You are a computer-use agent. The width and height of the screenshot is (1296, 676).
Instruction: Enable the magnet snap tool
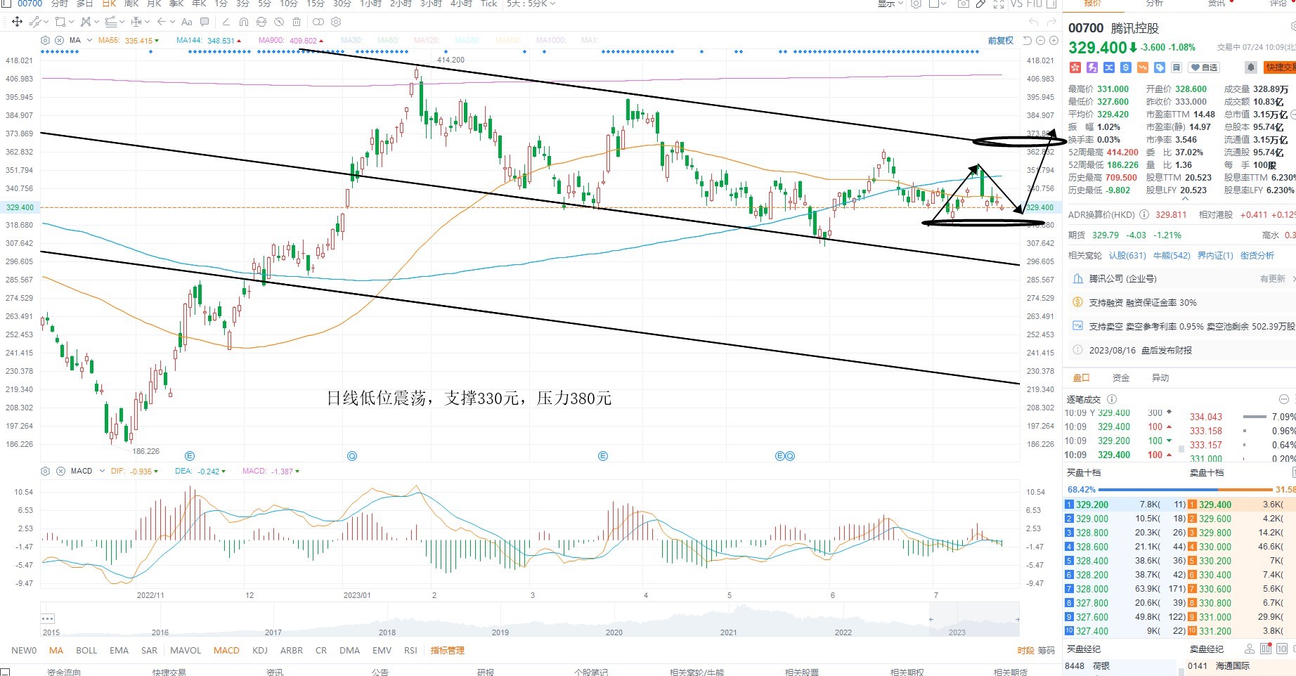pos(244,22)
